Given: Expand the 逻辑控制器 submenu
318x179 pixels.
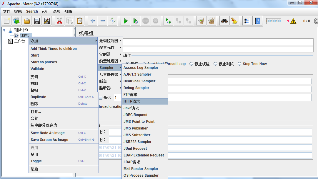Looking at the screenshot, I should 110,41.
